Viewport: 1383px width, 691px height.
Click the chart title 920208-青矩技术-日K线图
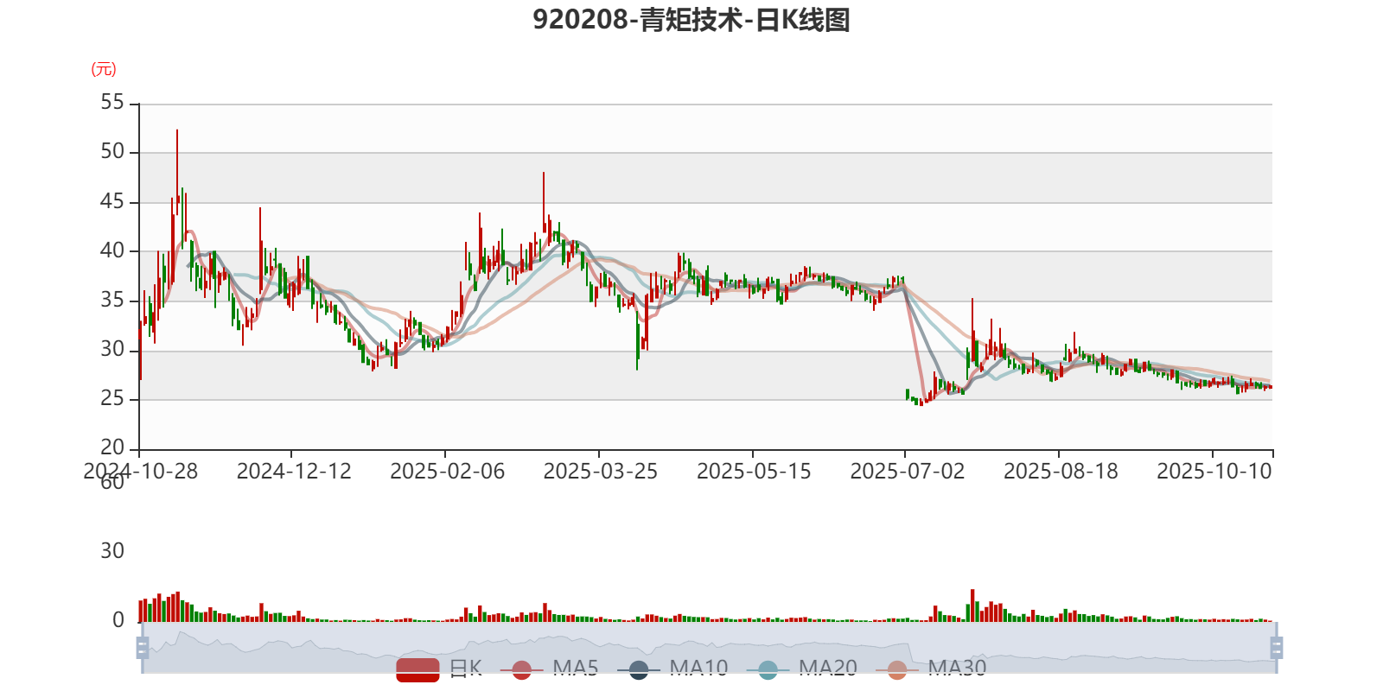[691, 19]
